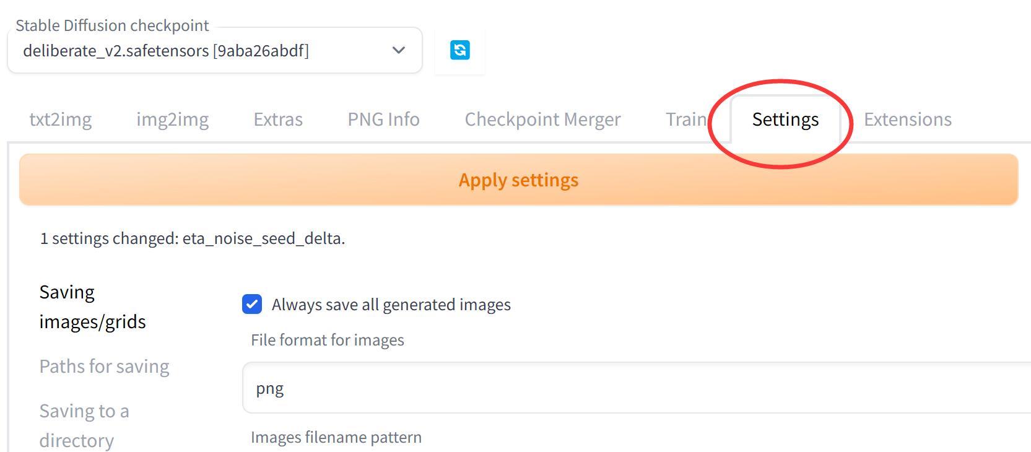This screenshot has width=1031, height=452.
Task: Click the Apply settings button
Action: click(x=518, y=180)
